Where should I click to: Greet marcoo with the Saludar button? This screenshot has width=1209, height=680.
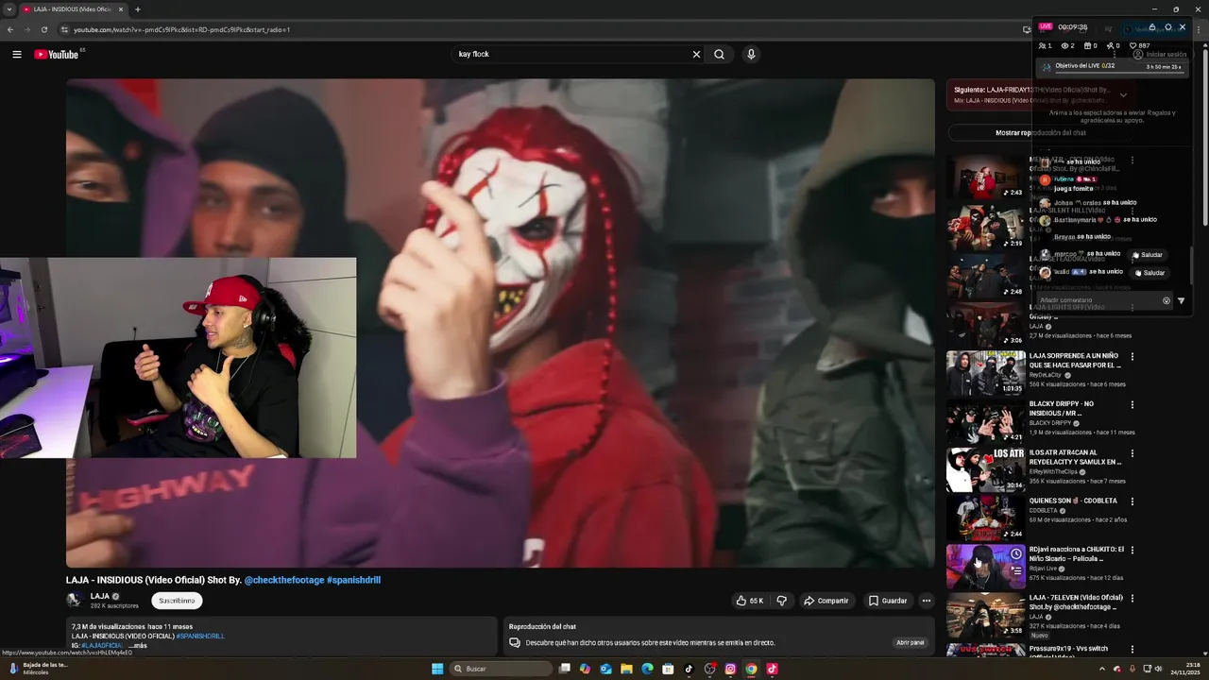pos(1149,255)
